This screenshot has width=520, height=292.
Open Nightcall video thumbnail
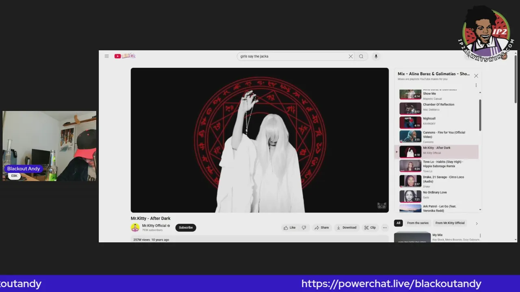(x=410, y=122)
